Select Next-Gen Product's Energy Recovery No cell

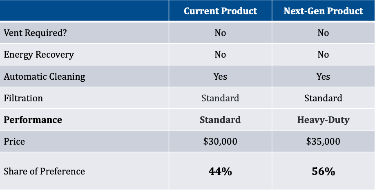(x=323, y=54)
